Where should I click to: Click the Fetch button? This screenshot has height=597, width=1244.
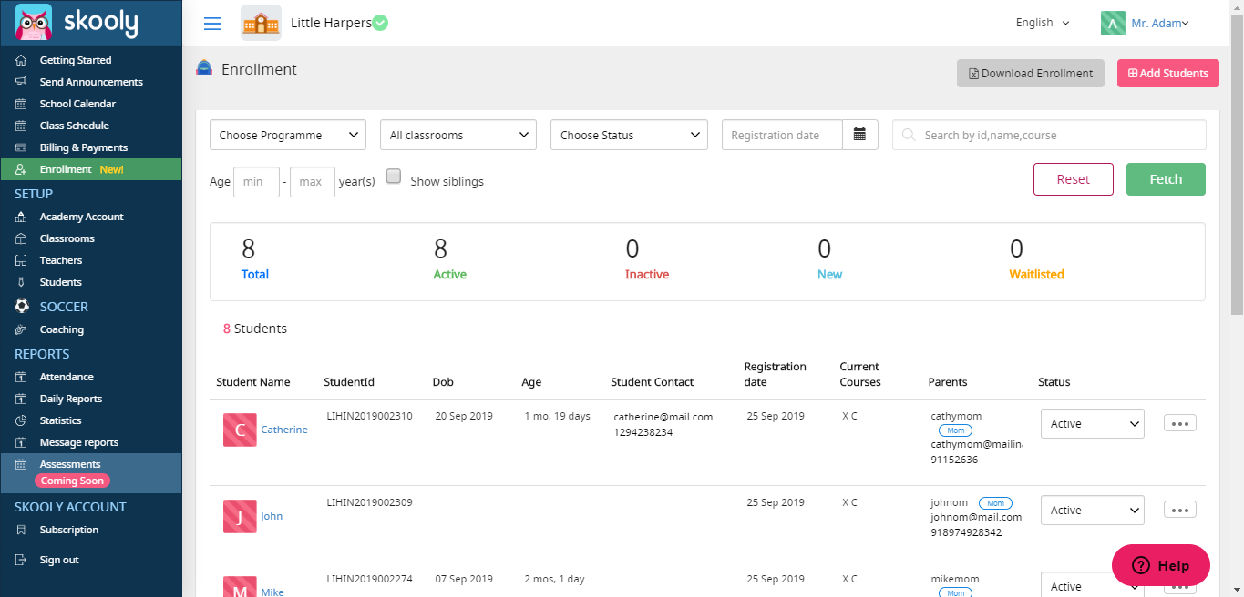click(x=1166, y=179)
